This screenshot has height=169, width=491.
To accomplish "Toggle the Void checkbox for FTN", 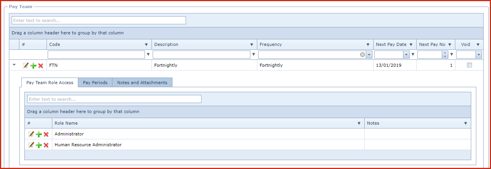I will [469, 66].
